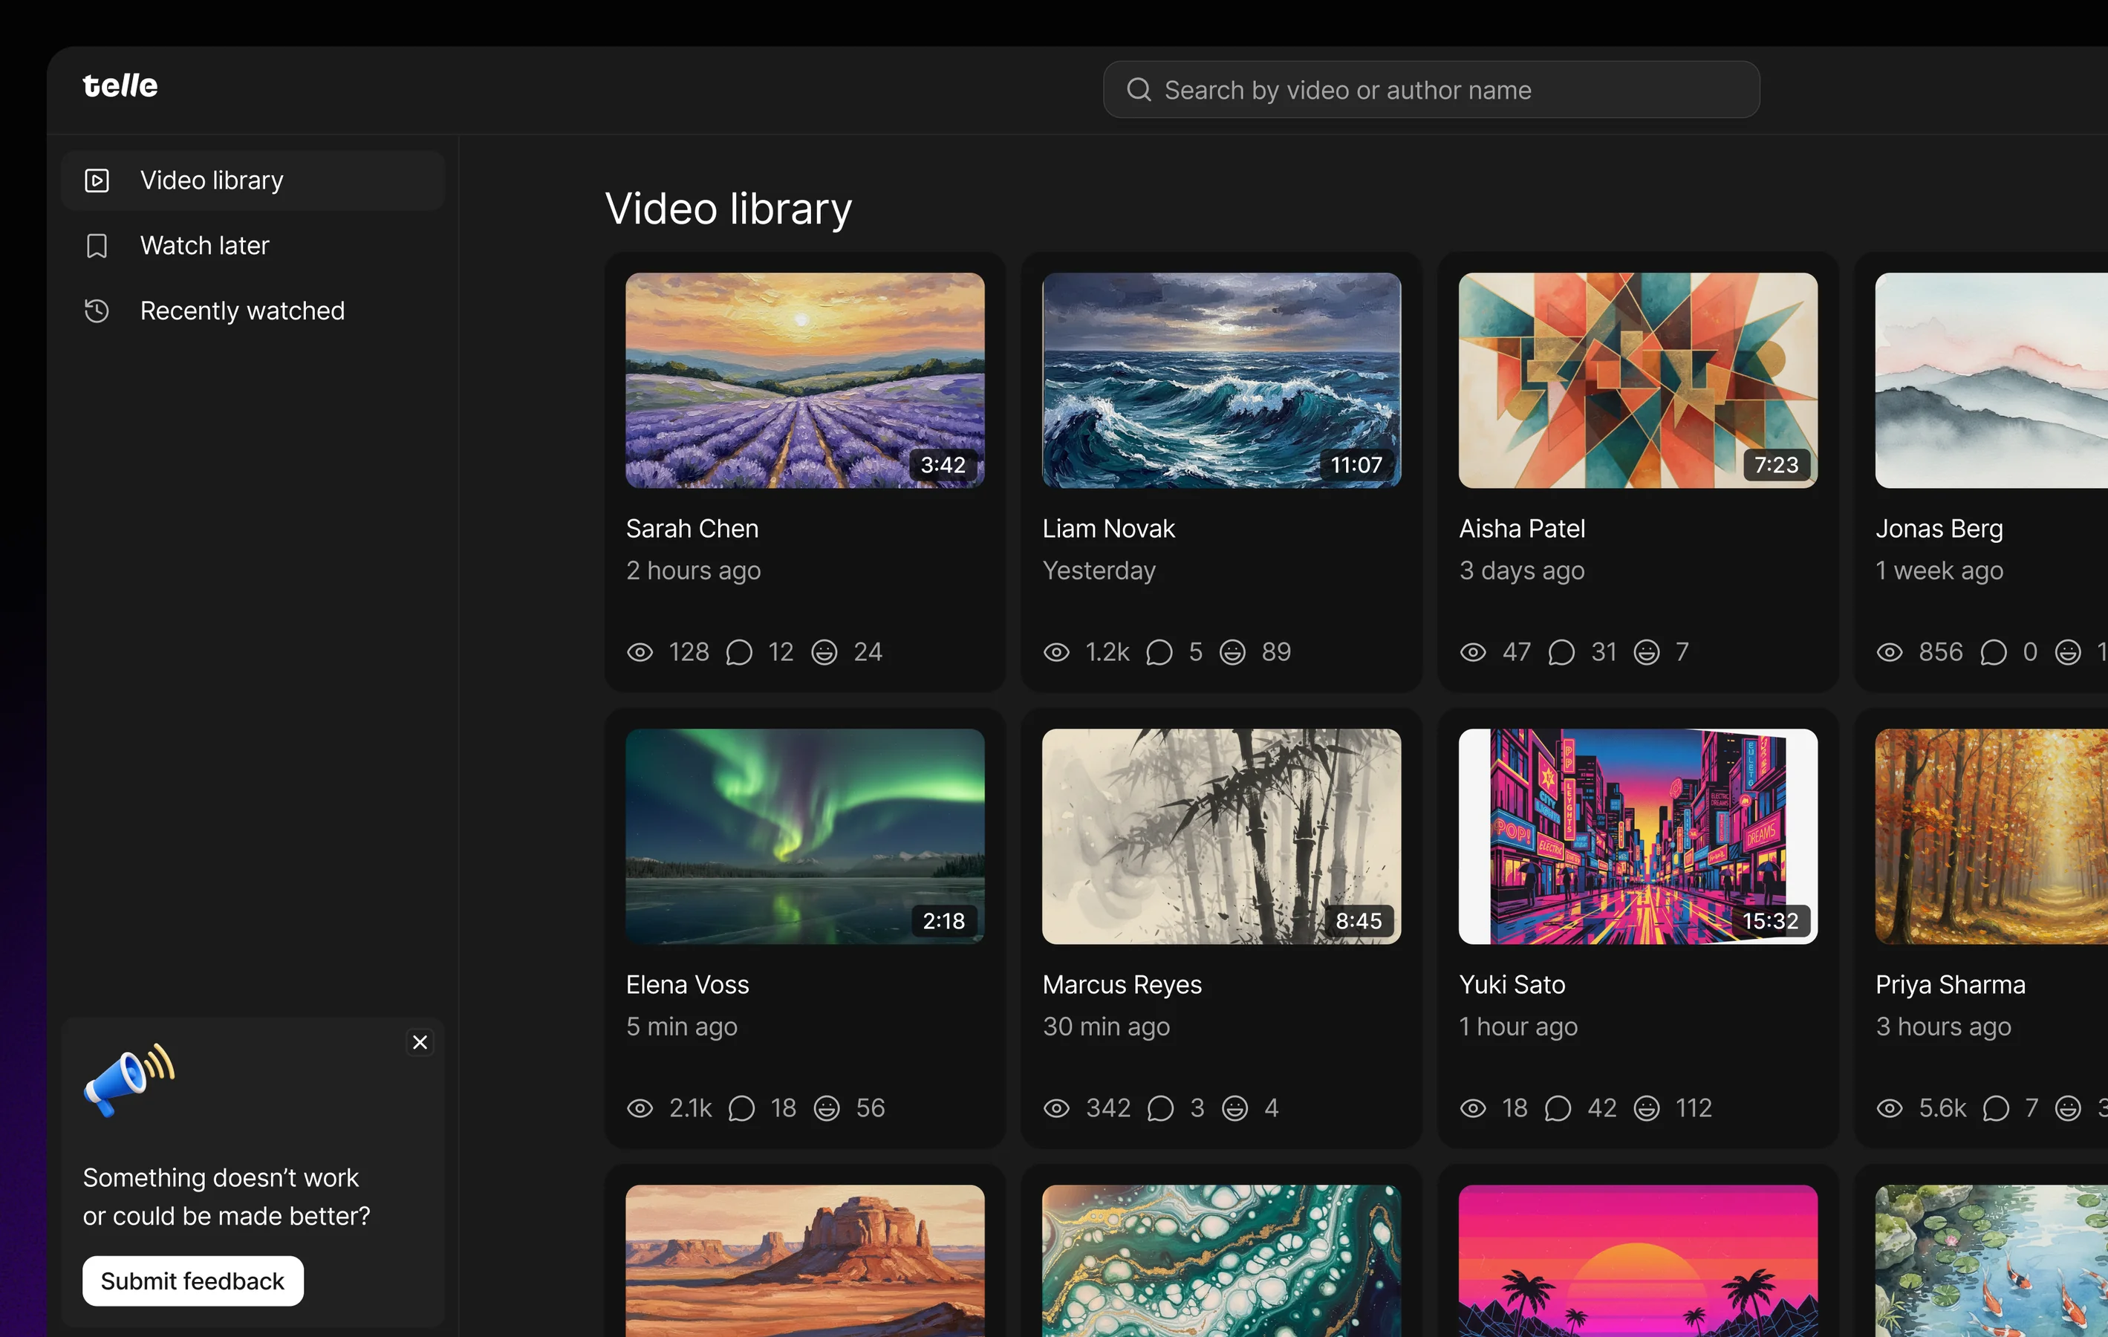
Task: Open the Watch later sidebar item
Action: [253, 246]
